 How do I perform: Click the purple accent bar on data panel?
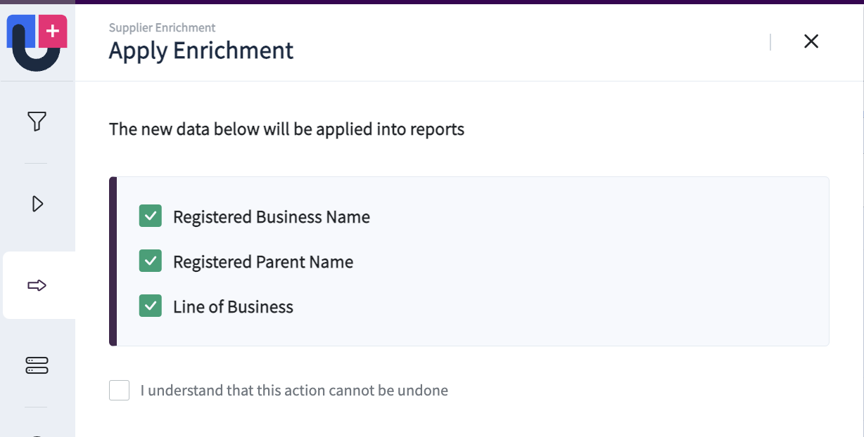tap(113, 261)
